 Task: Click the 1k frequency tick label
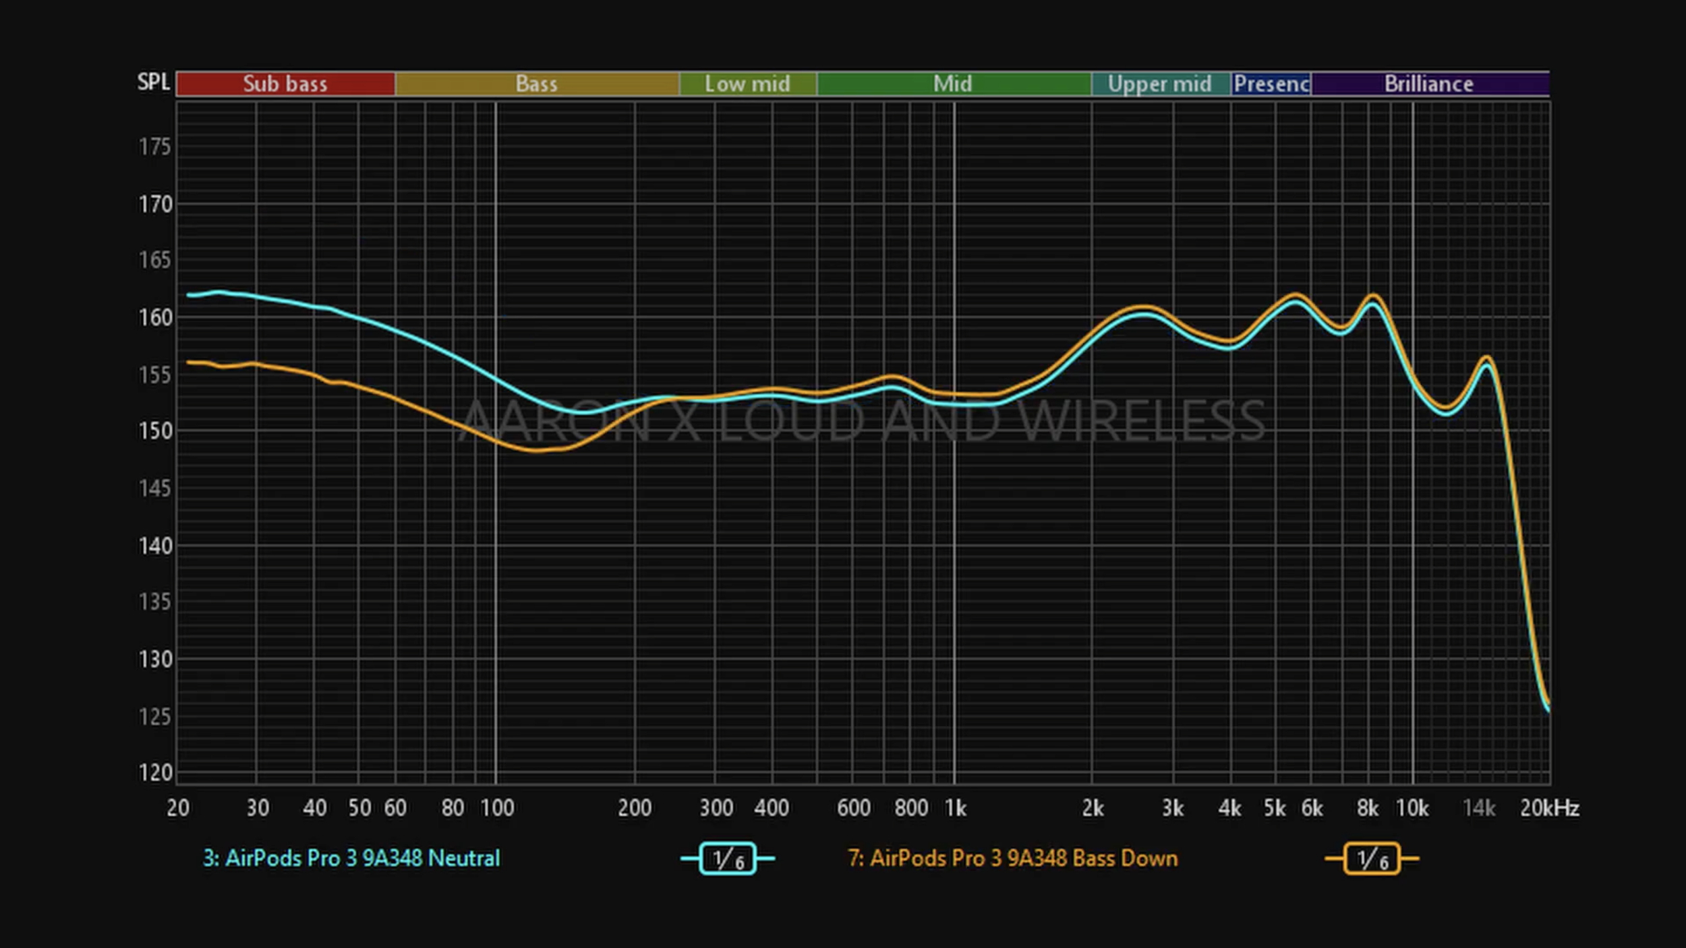(956, 808)
